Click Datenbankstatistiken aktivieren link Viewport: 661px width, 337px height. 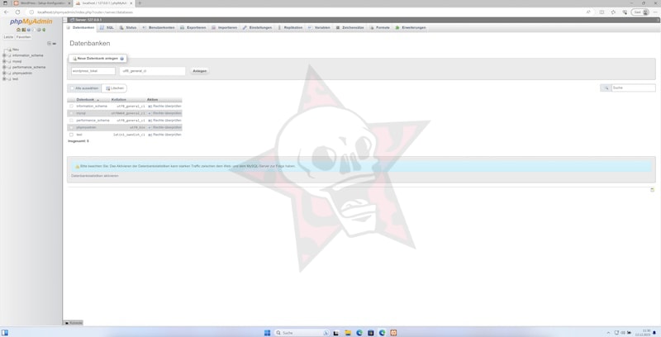pyautogui.click(x=95, y=176)
